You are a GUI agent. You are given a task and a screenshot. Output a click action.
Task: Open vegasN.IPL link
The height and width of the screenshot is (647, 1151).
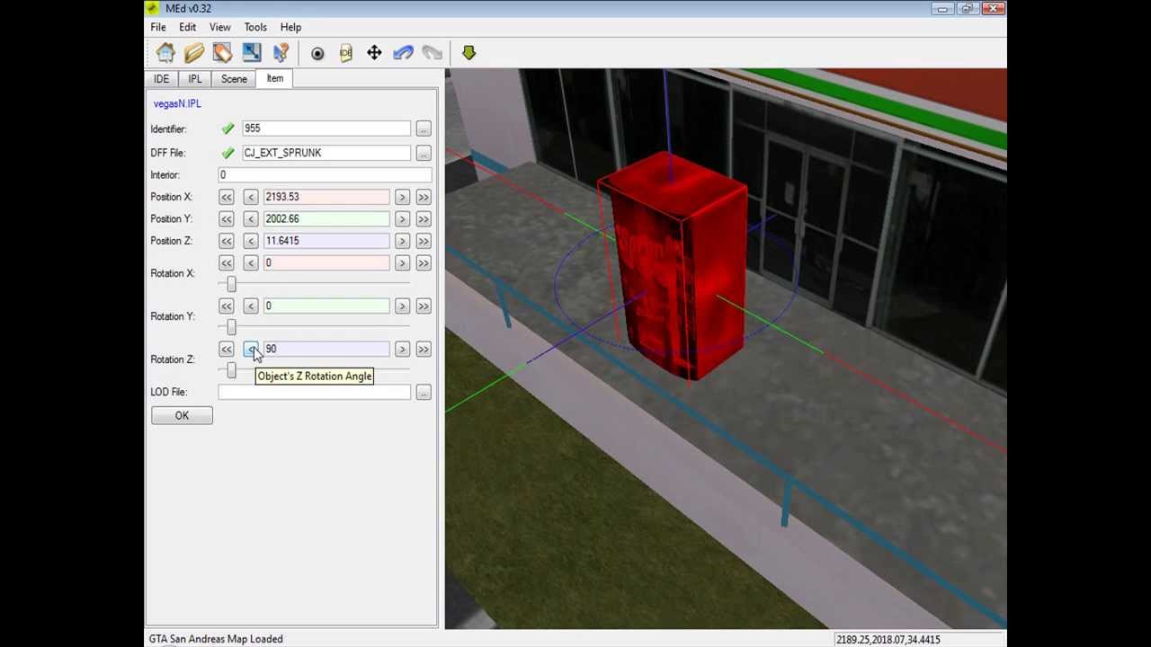coord(177,103)
